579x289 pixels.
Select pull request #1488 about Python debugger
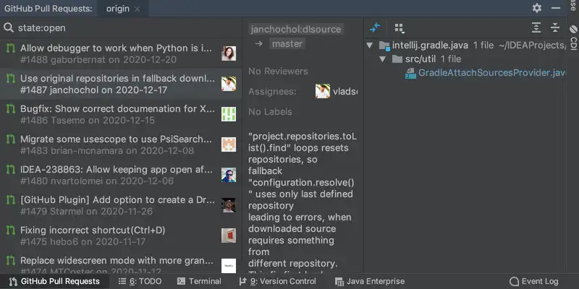point(116,53)
